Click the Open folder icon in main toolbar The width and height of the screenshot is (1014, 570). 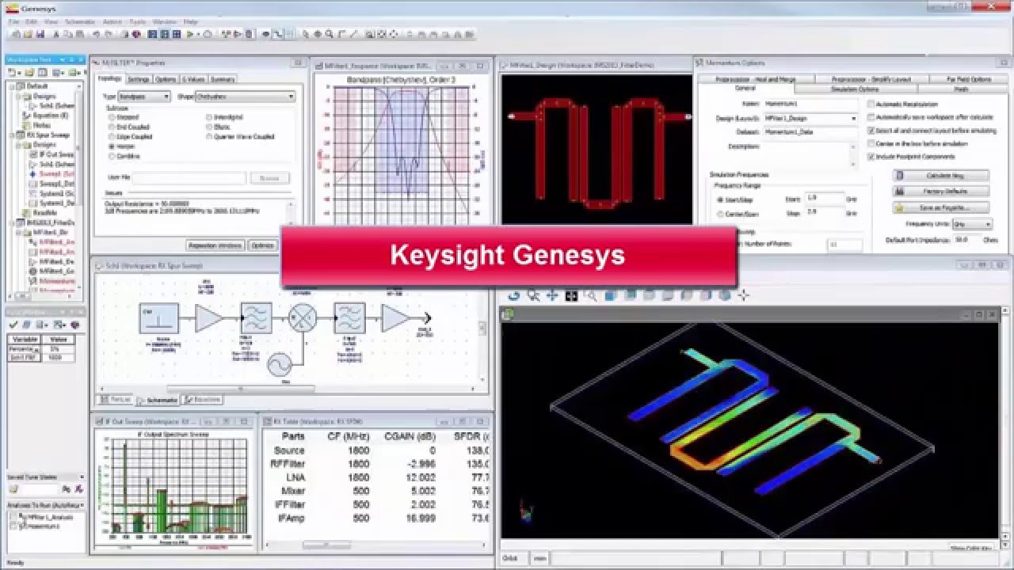coord(29,34)
